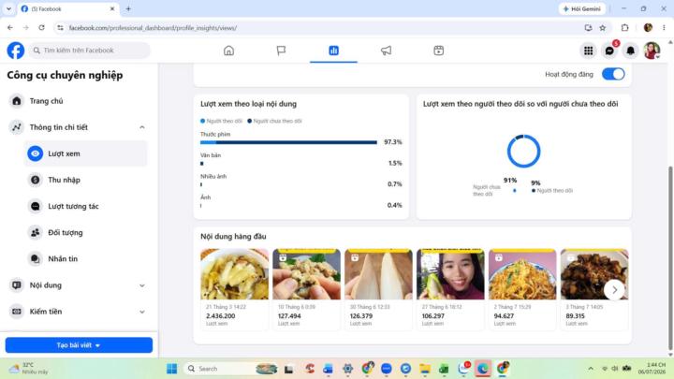The height and width of the screenshot is (379, 674).
Task: Collapse the Thông tin chi tiết section
Action: (x=142, y=127)
